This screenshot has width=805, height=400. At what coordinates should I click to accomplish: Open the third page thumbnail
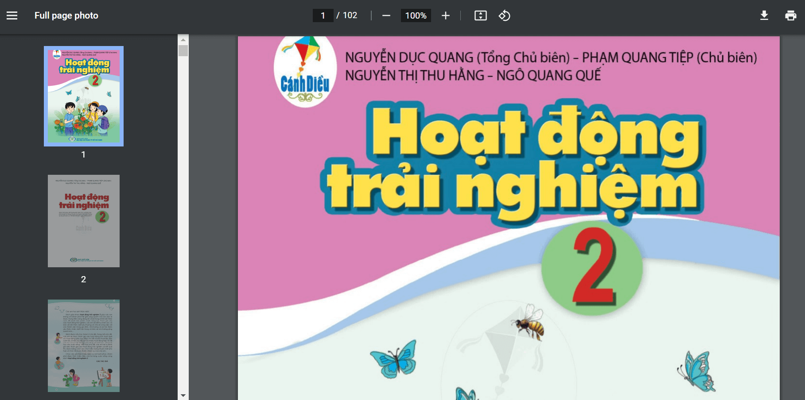point(84,346)
